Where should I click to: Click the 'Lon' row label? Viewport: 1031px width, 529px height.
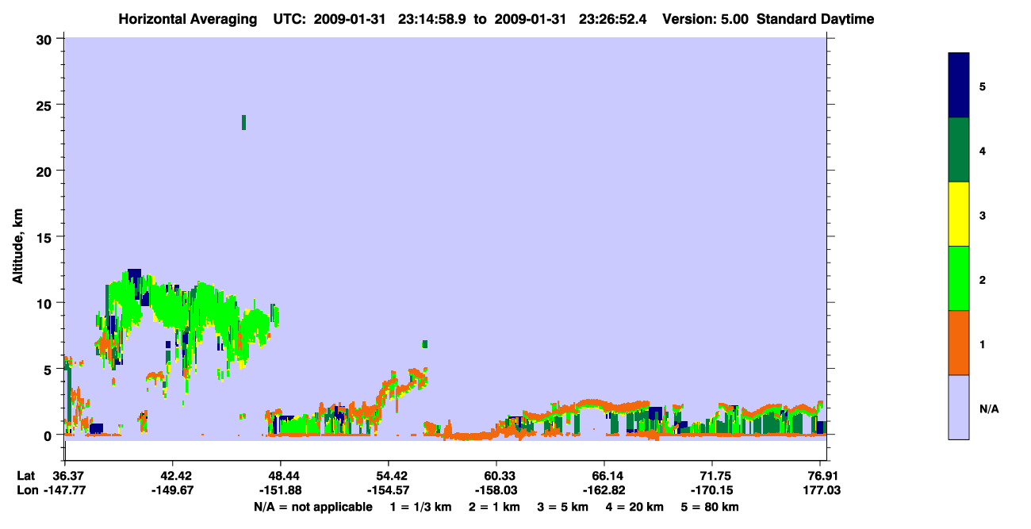[27, 490]
